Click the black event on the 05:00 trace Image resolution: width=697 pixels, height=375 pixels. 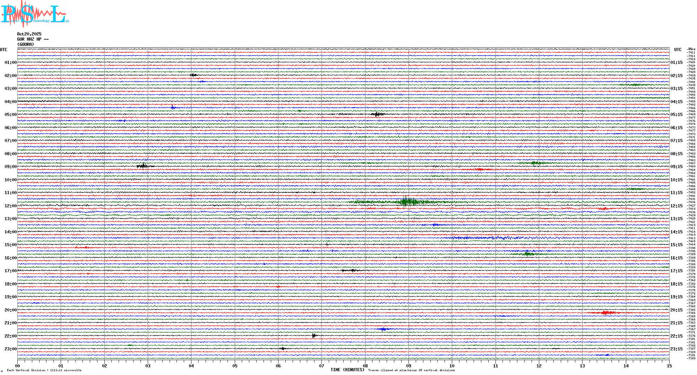(377, 114)
